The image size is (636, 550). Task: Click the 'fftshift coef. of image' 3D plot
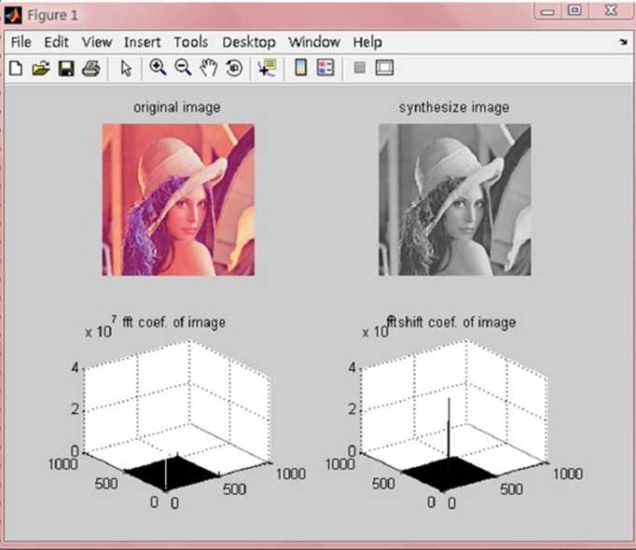454,416
